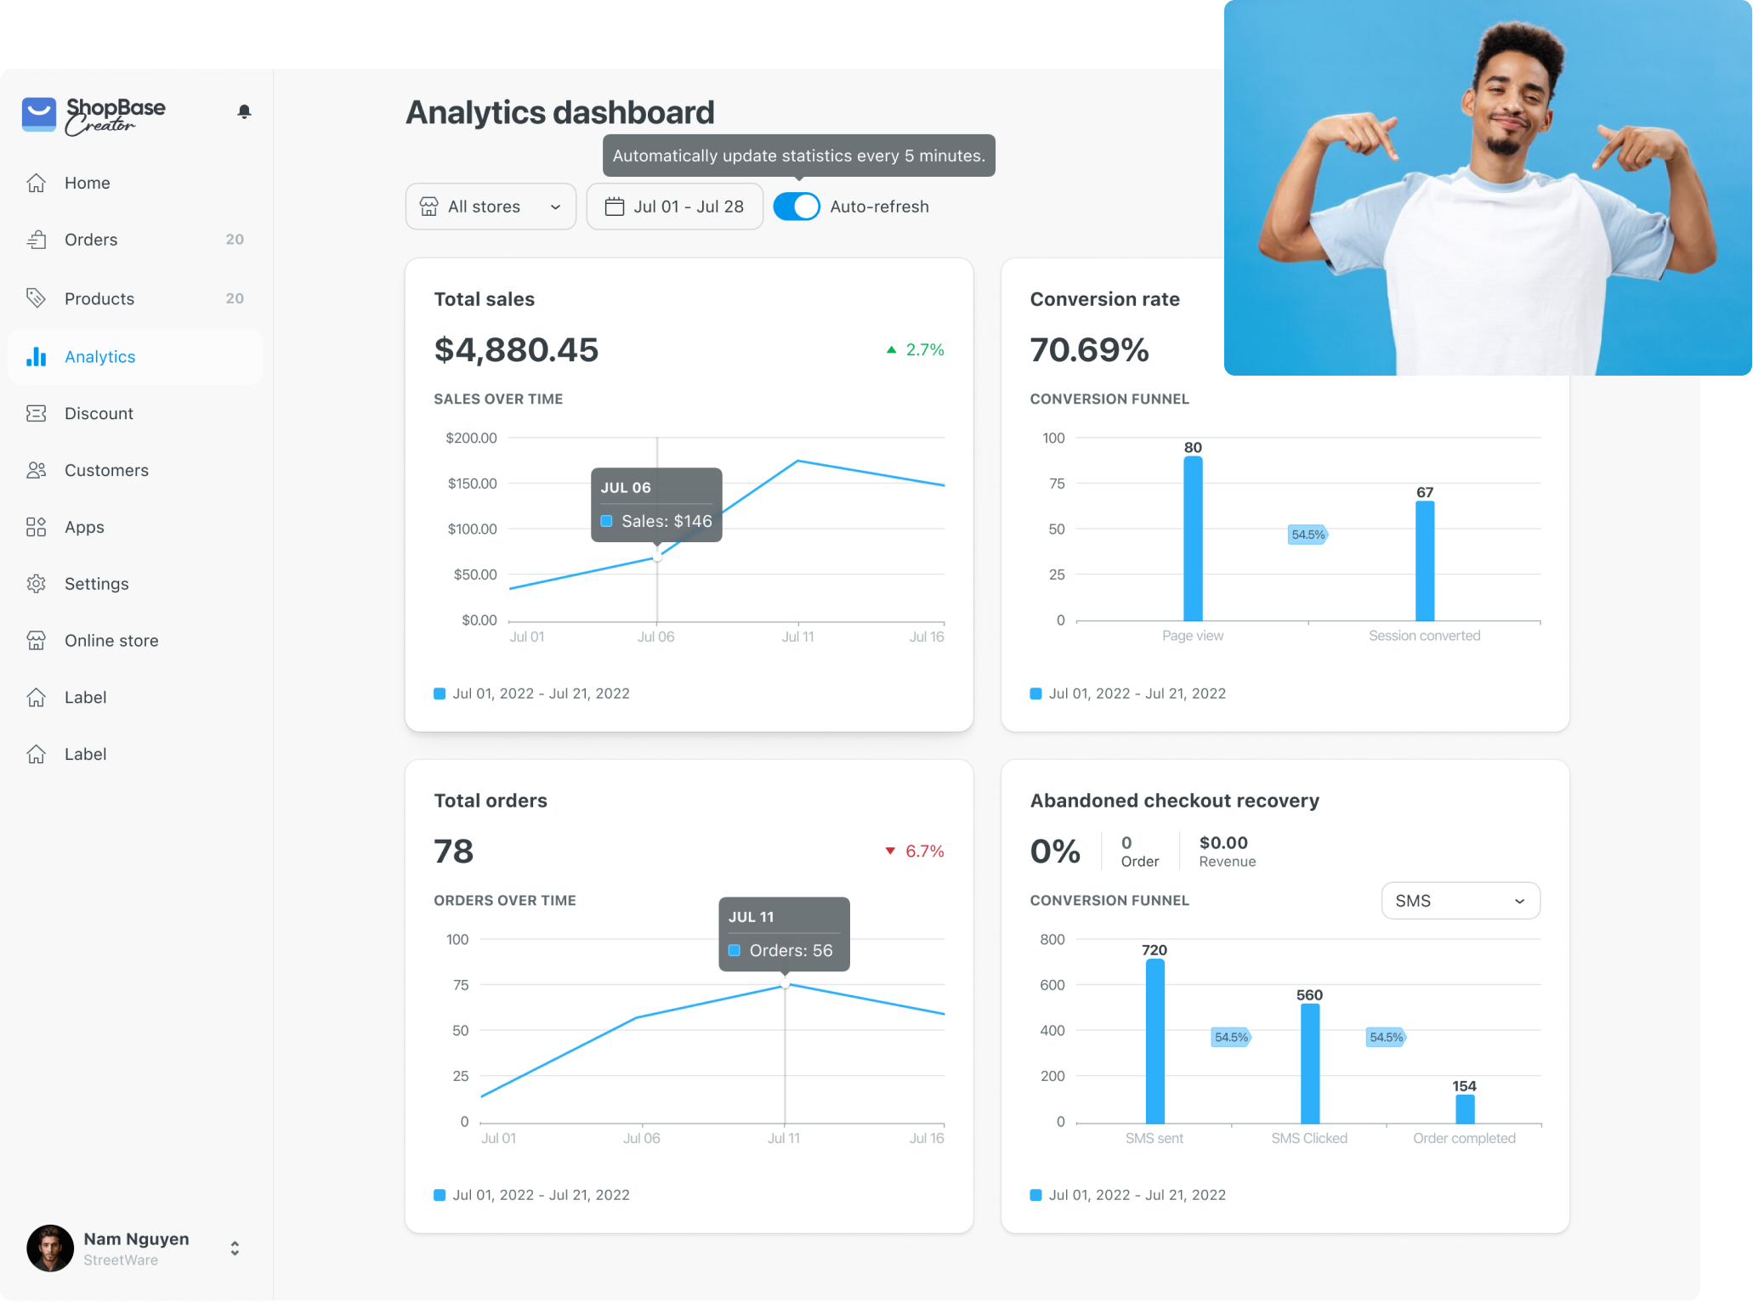Open the All stores dropdown
This screenshot has width=1753, height=1302.
click(x=491, y=207)
